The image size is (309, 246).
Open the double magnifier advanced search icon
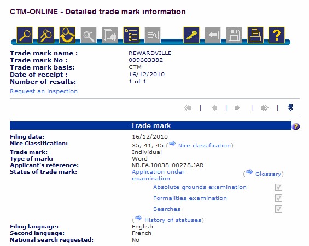pyautogui.click(x=46, y=36)
